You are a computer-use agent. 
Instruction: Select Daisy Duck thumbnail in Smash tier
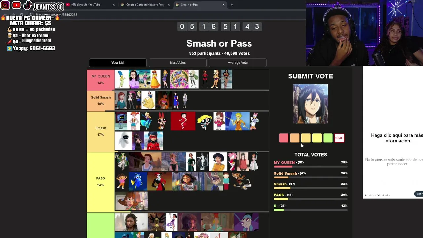point(255,121)
